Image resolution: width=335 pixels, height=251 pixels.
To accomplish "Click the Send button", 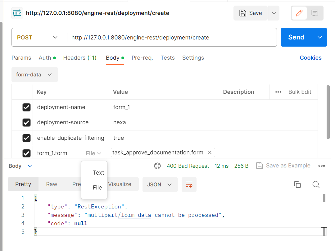I will click(296, 37).
